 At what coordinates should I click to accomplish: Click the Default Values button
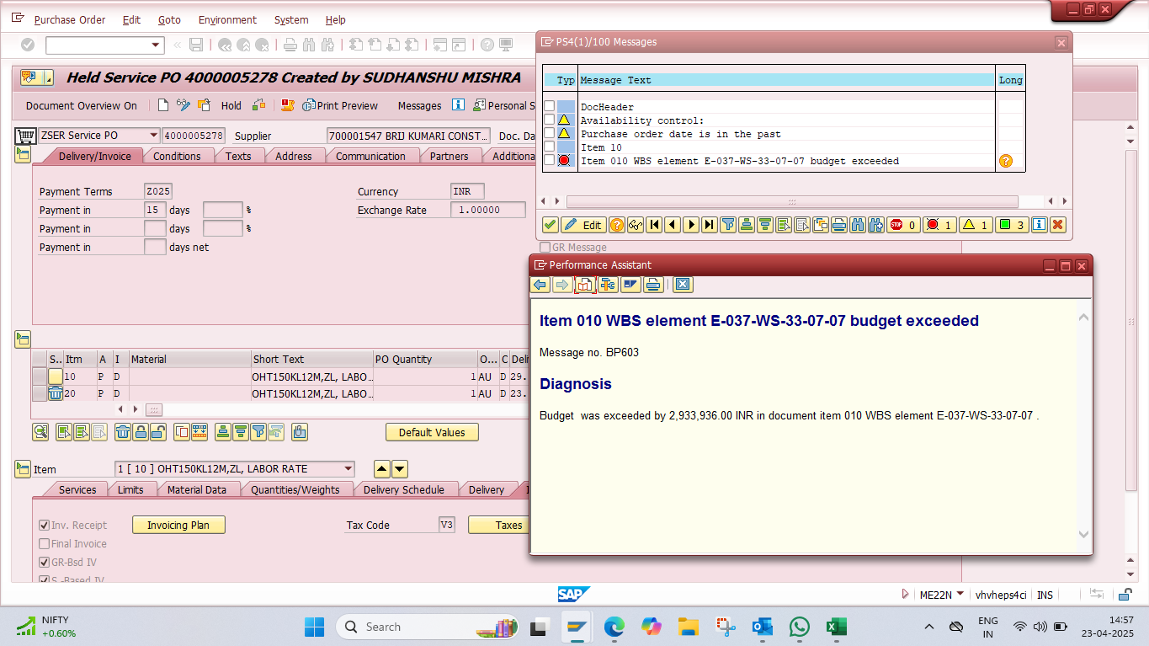click(x=432, y=432)
